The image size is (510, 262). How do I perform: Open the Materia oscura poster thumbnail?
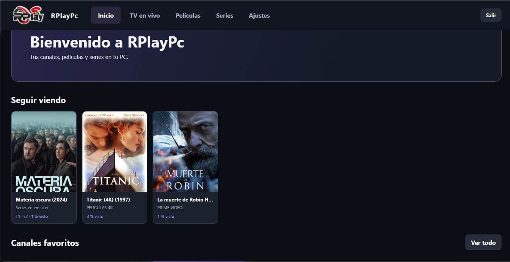pos(44,152)
